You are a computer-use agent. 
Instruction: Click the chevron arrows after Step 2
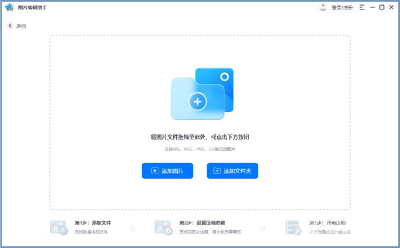coord(262,228)
